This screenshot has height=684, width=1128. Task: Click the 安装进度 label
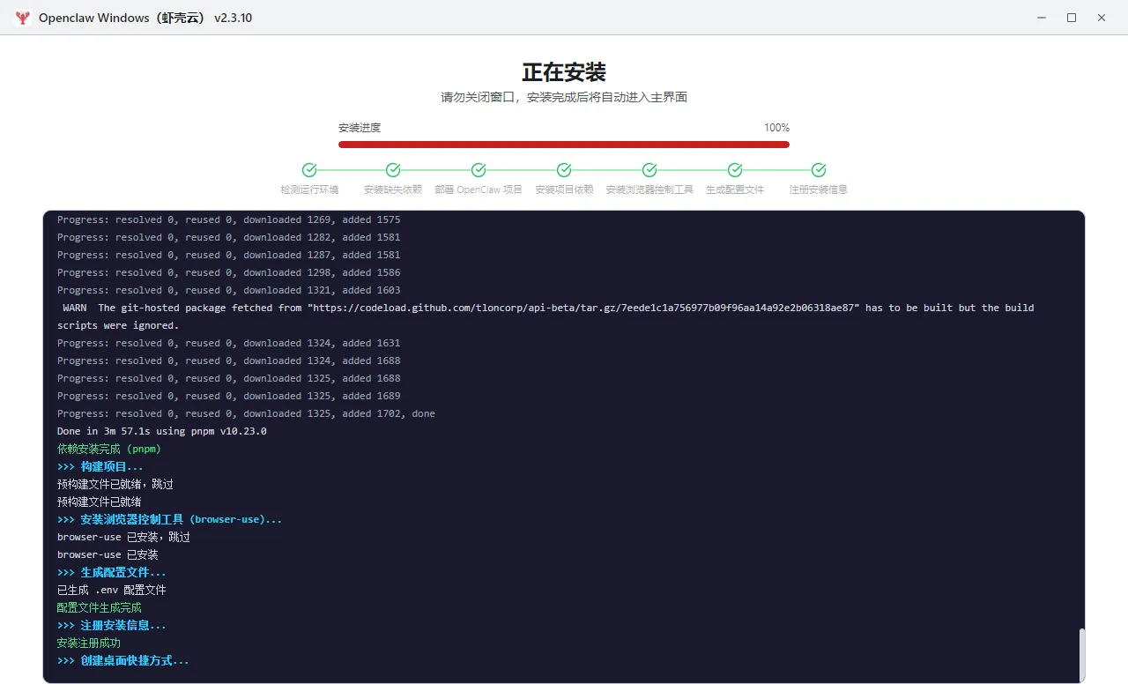(360, 128)
